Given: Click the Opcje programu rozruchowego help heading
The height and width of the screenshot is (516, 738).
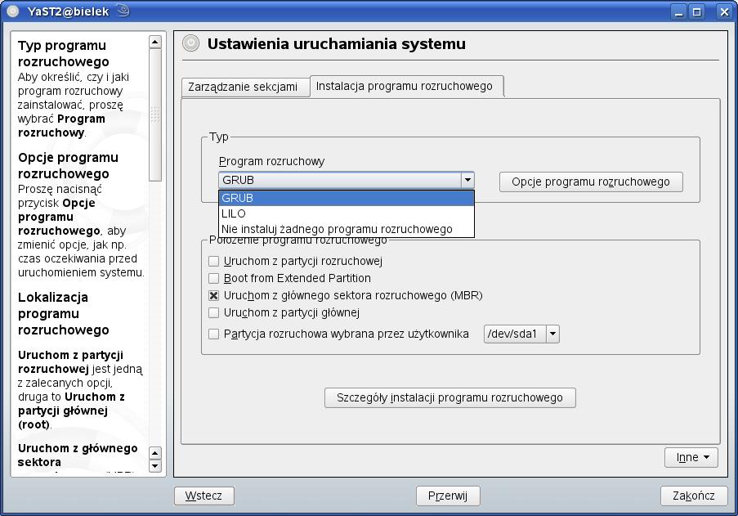Looking at the screenshot, I should [x=69, y=166].
